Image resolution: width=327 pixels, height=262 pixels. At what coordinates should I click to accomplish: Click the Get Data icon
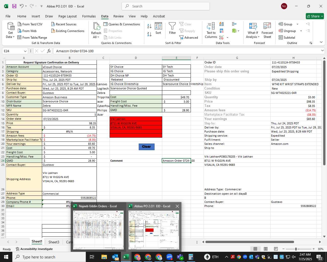tap(10, 26)
